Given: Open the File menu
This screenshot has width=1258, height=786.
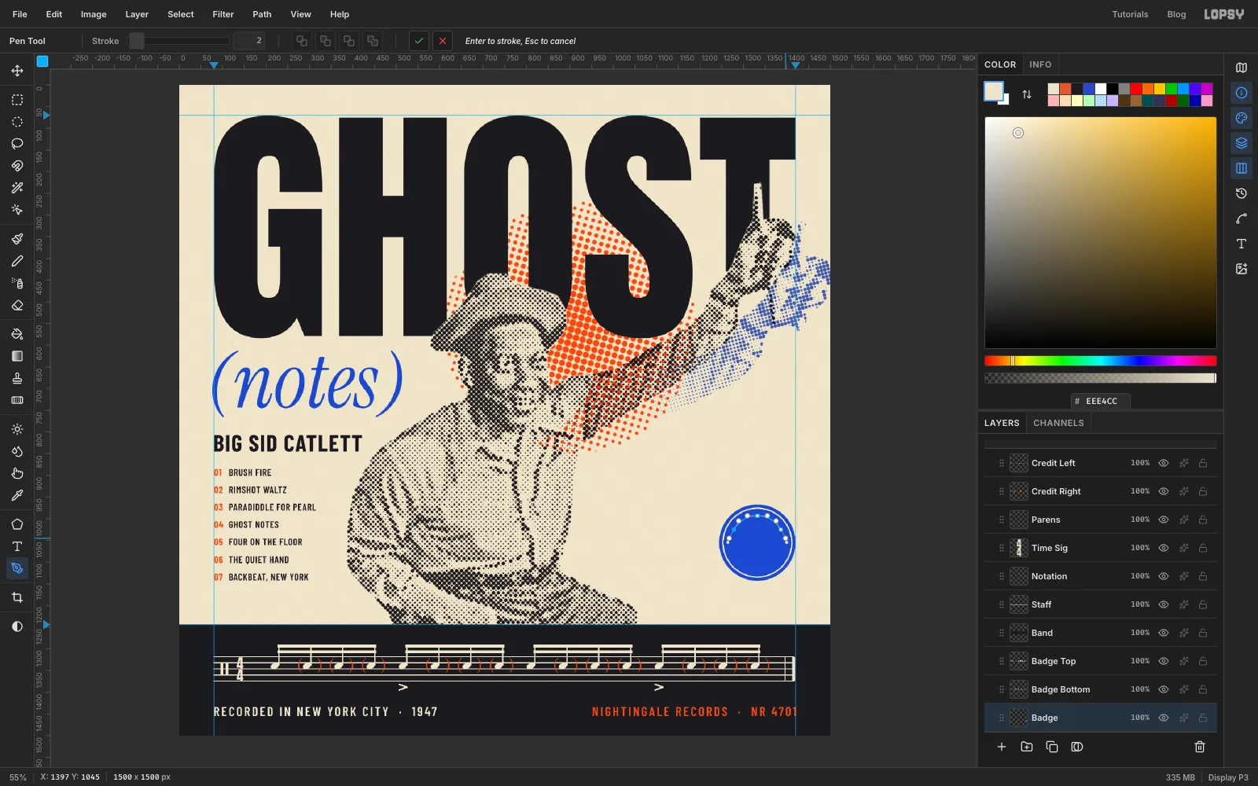Looking at the screenshot, I should coord(20,14).
